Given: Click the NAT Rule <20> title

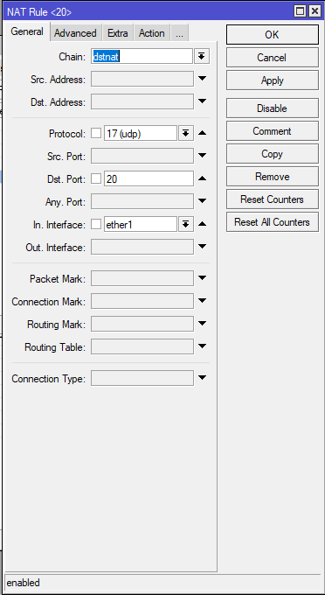Looking at the screenshot, I should tap(39, 12).
